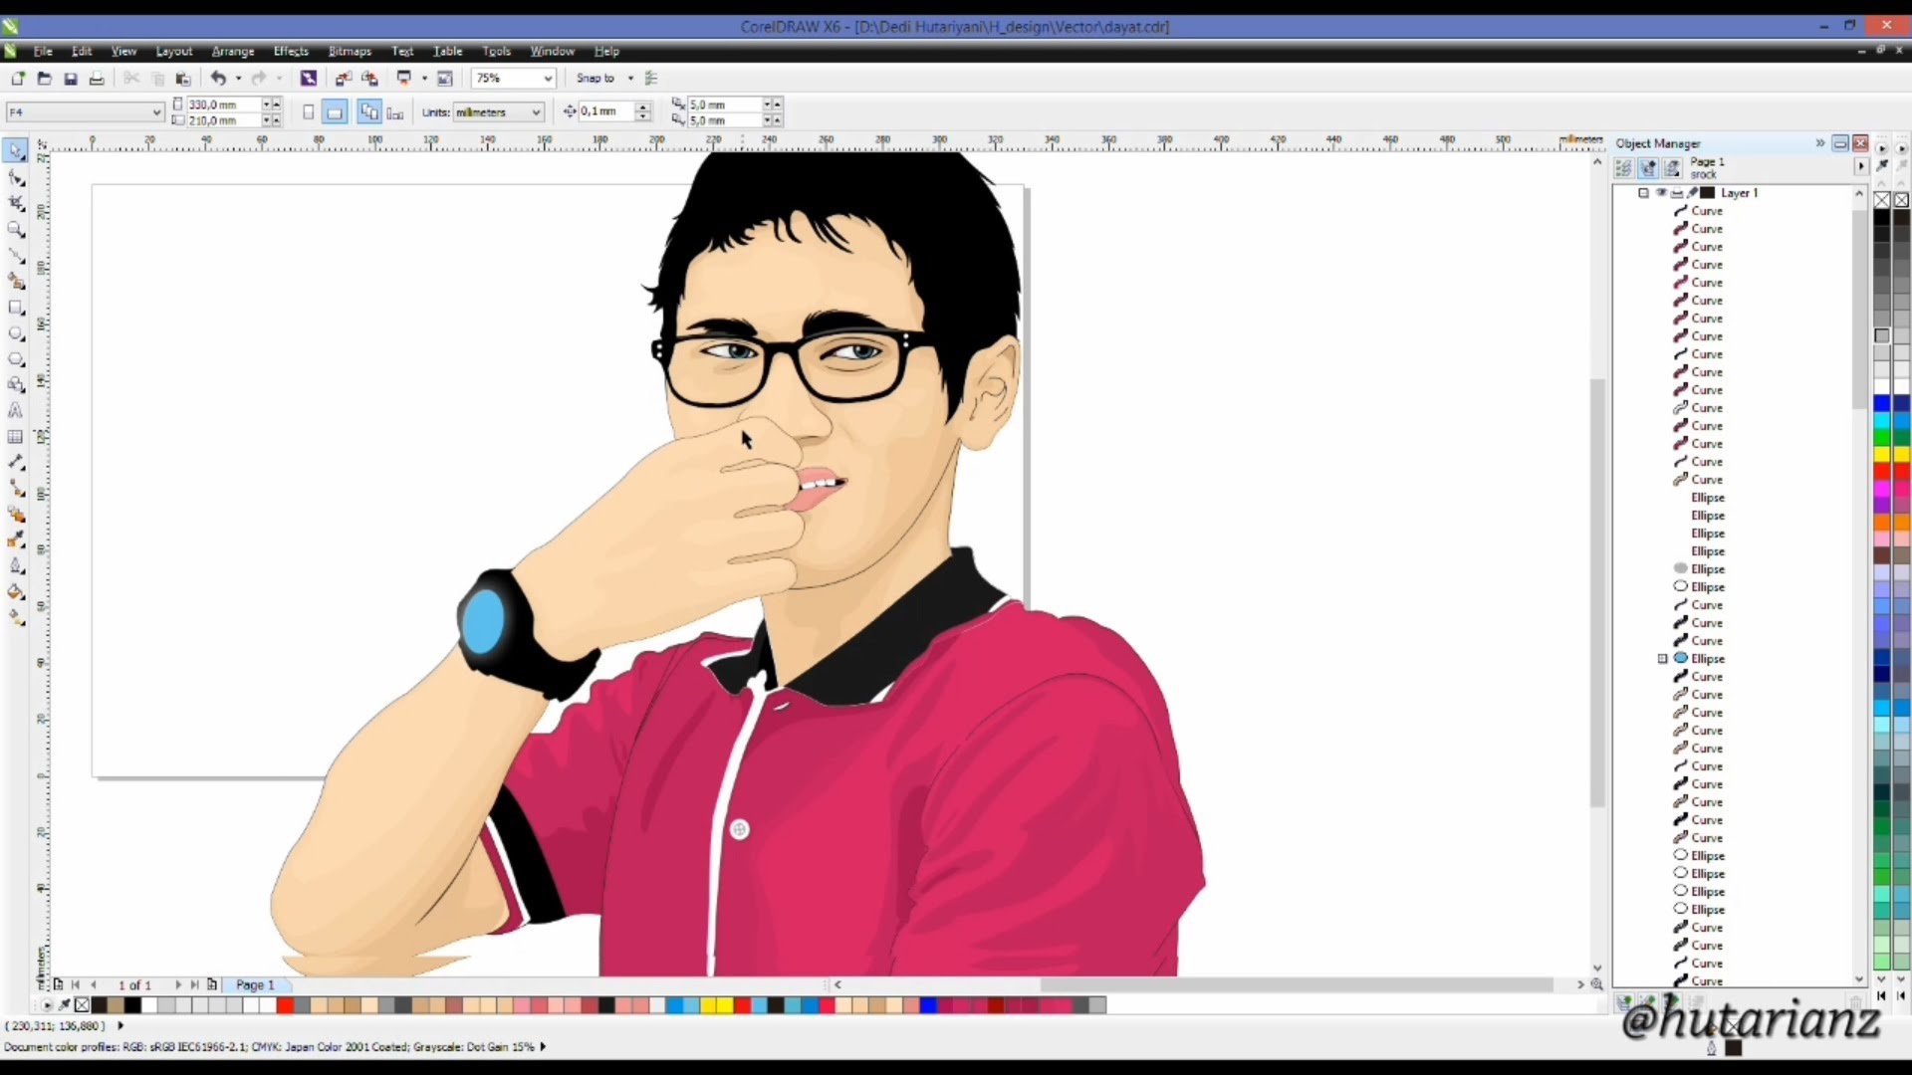This screenshot has width=1912, height=1075.
Task: Choose the Rectangle tool
Action: (x=16, y=308)
